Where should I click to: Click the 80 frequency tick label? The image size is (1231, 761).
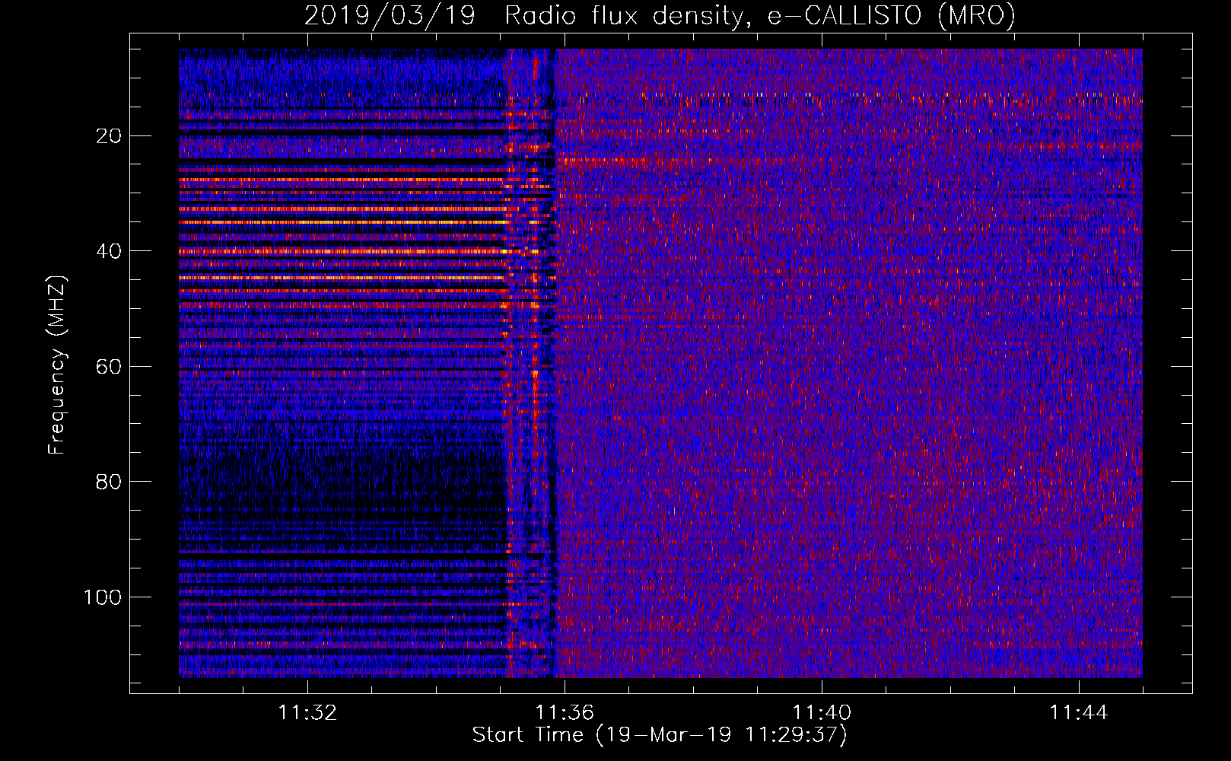(x=110, y=482)
